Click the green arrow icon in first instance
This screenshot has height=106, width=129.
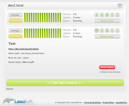pyautogui.click(x=97, y=15)
